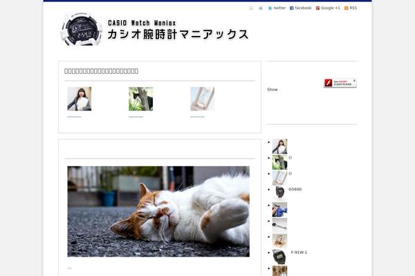Click the headline of the top content box
Screen dimensions: 415x276
tap(102, 71)
